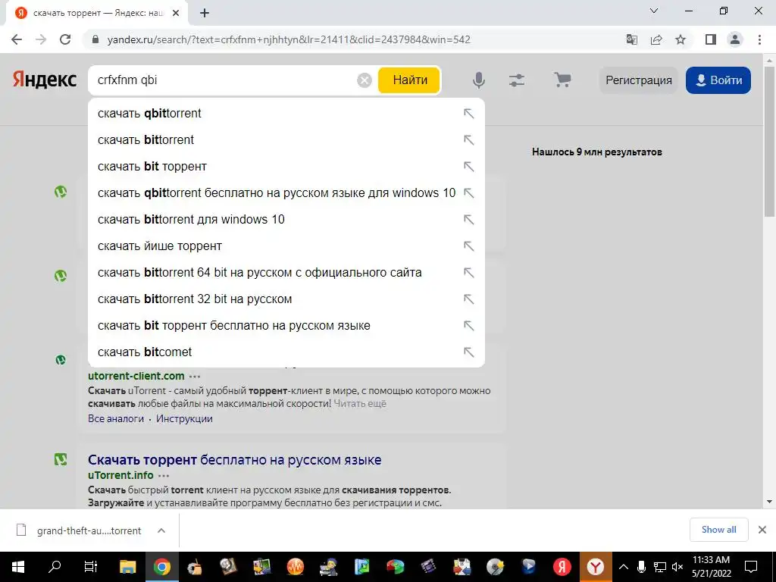Click the 'Инструкции' link
The image size is (776, 582).
[184, 418]
